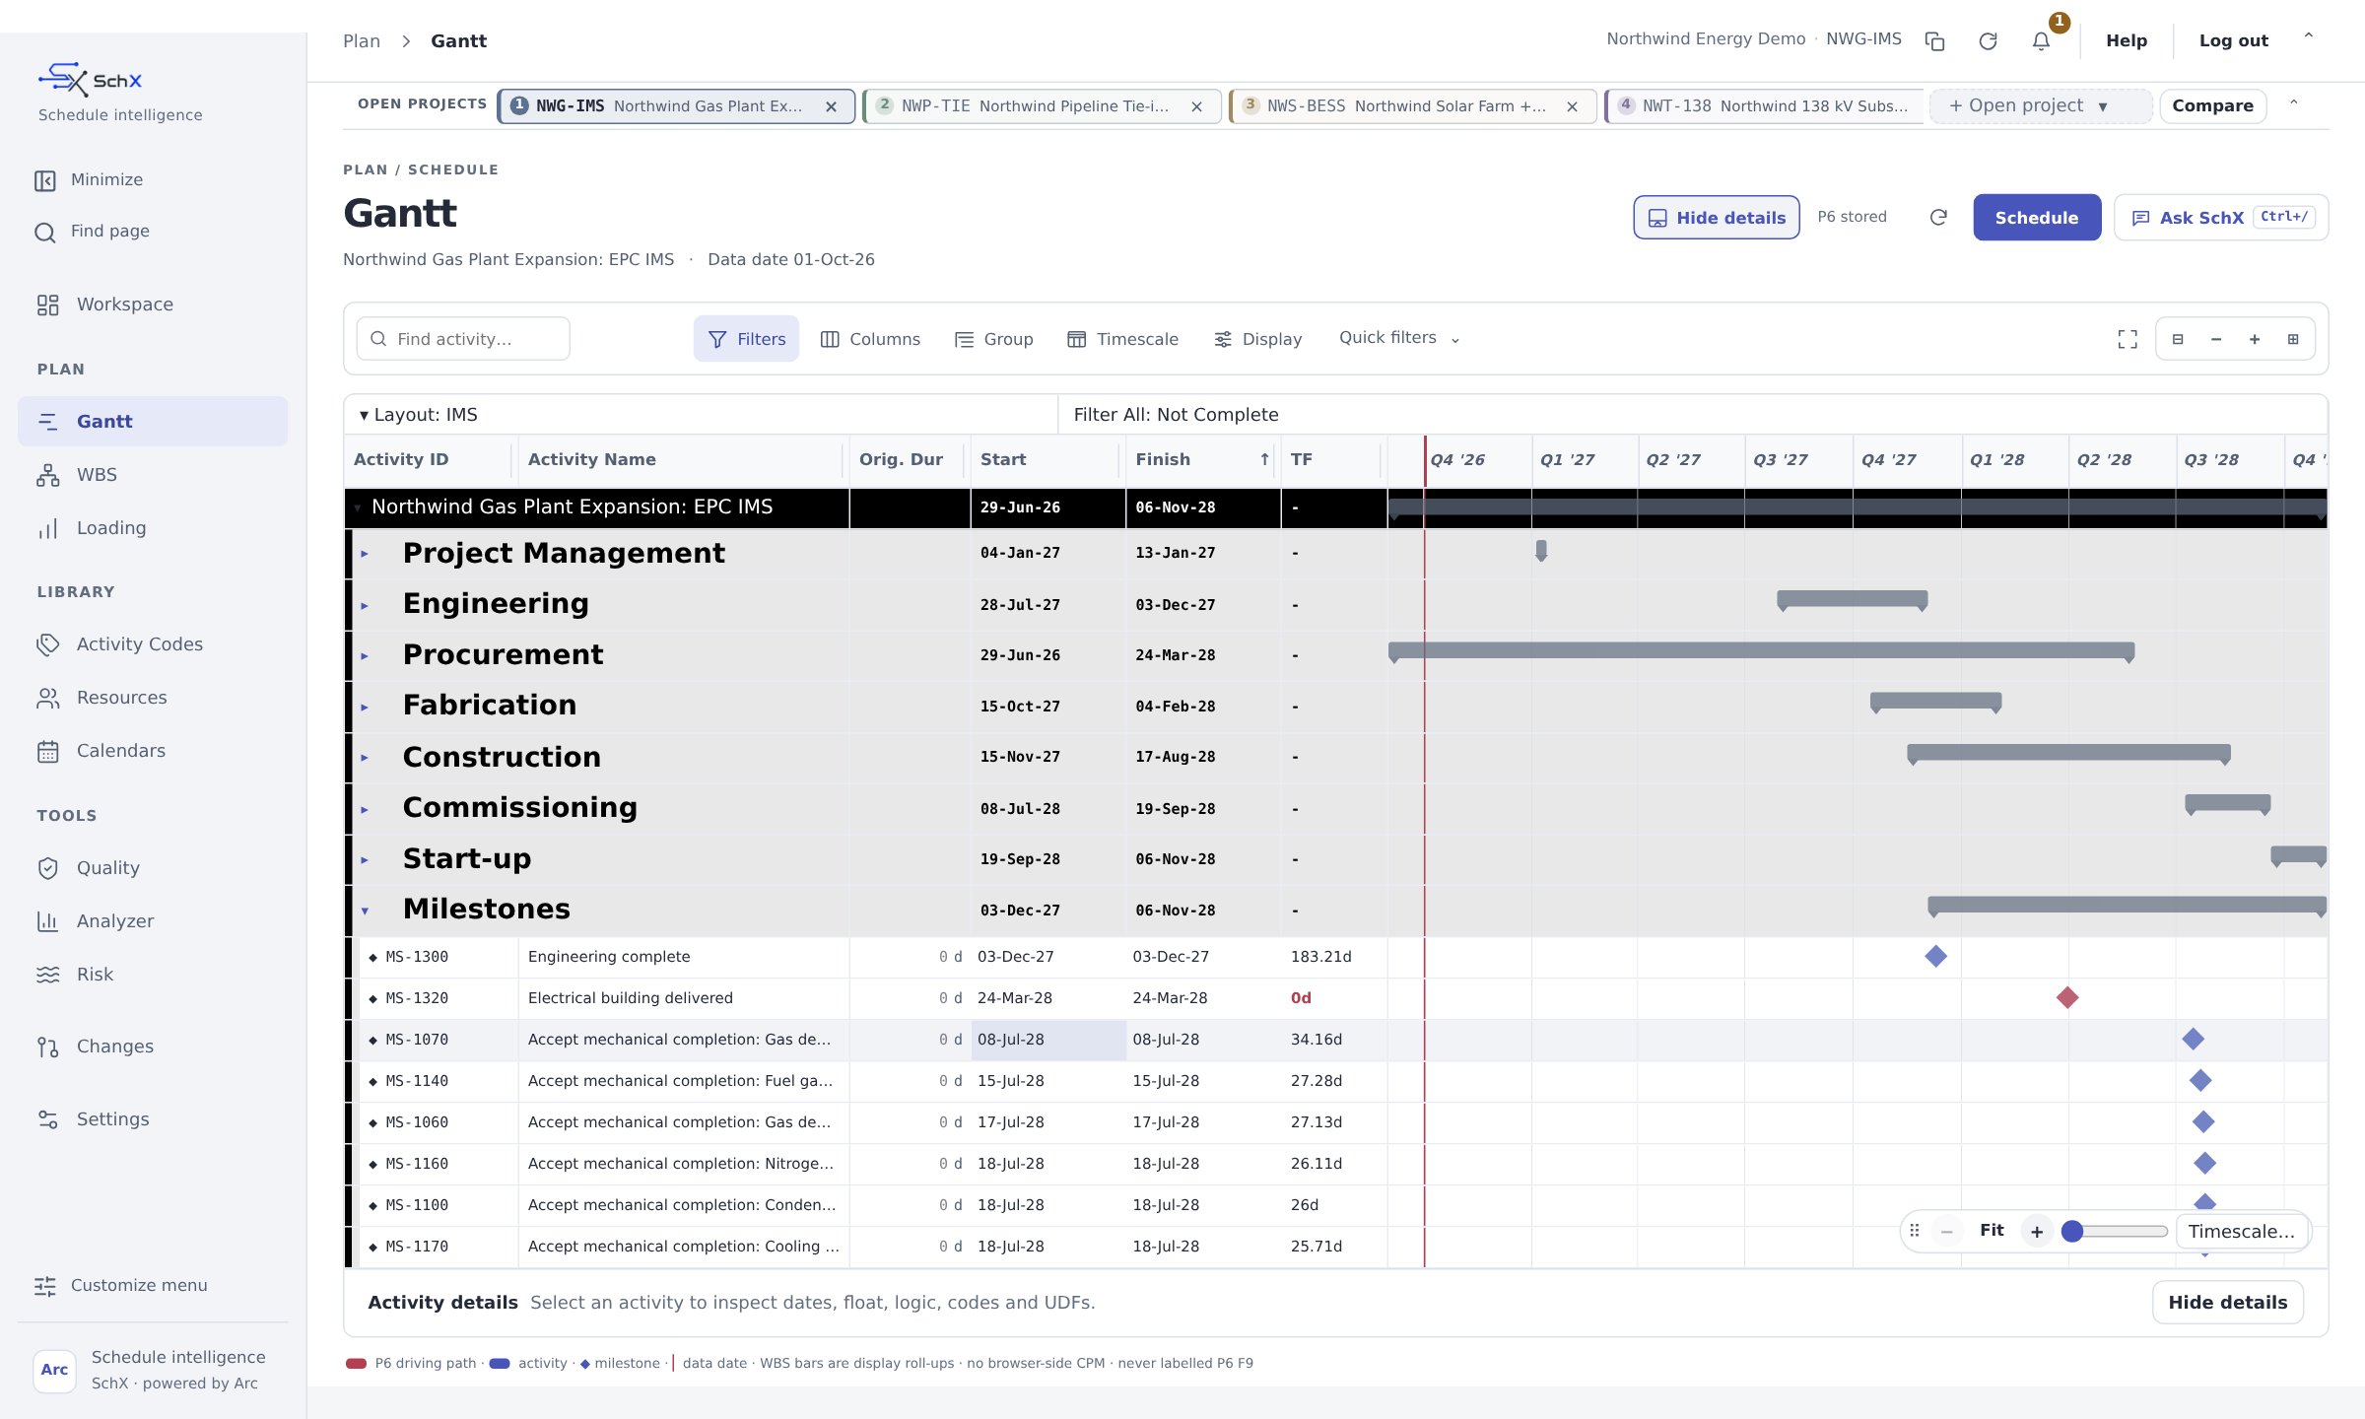Open the Timescale menu
2365x1419 pixels.
(1122, 339)
